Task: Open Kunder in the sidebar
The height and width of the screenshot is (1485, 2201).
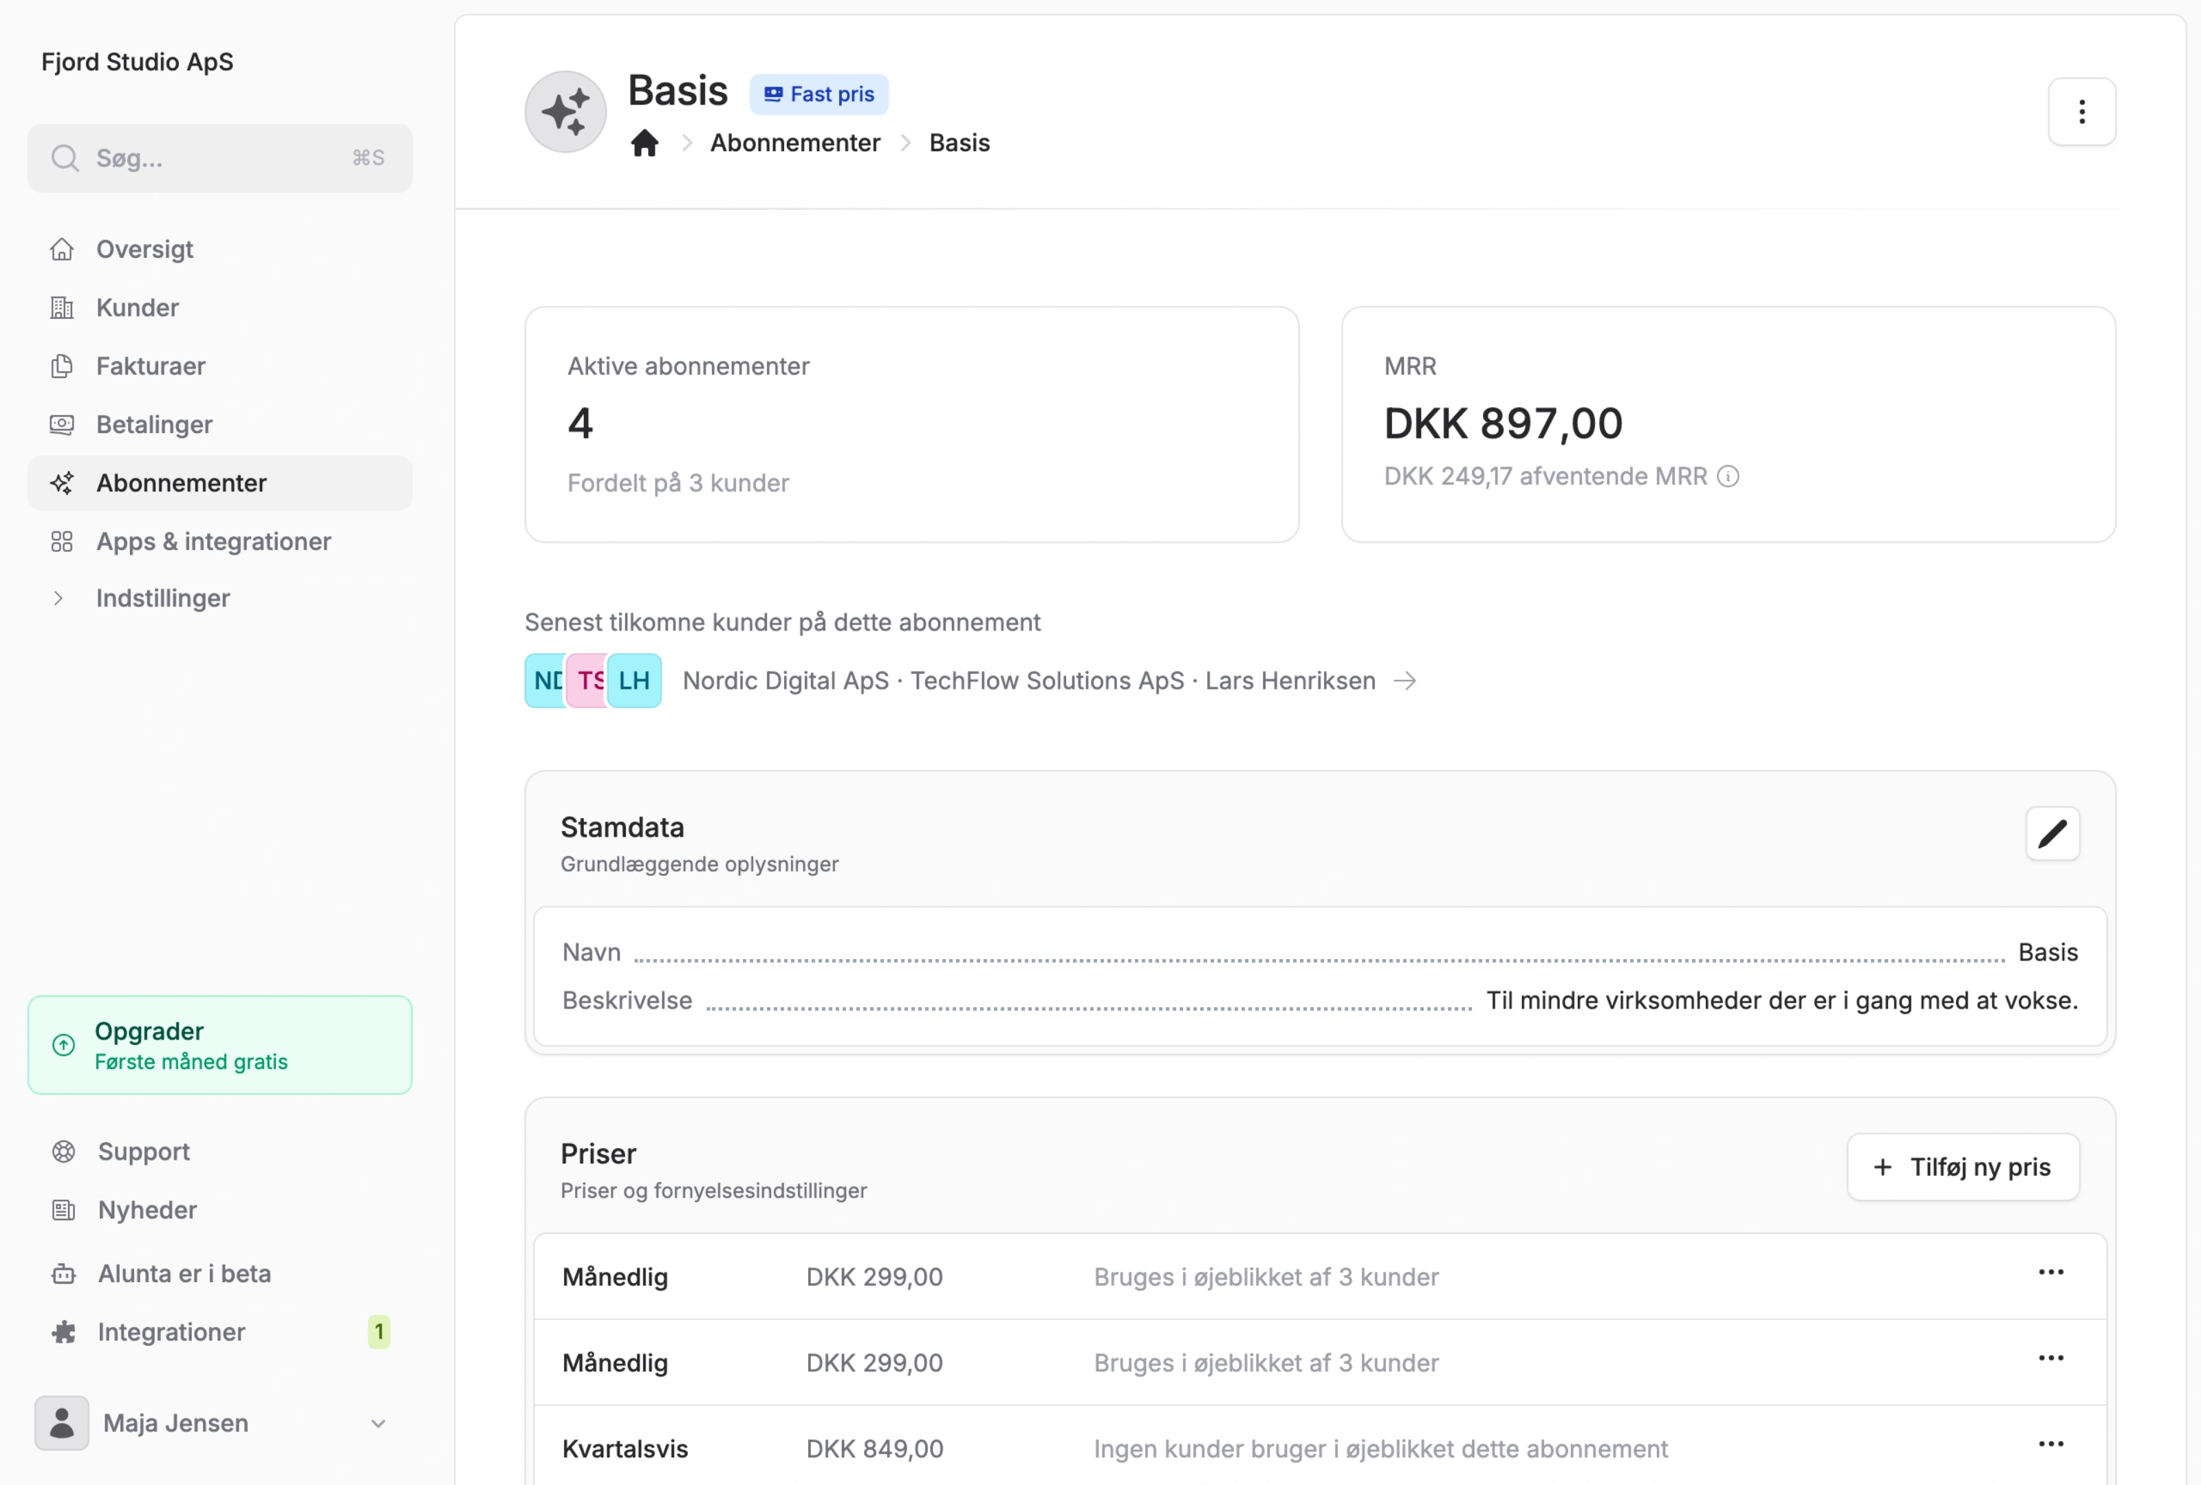Action: [x=219, y=307]
